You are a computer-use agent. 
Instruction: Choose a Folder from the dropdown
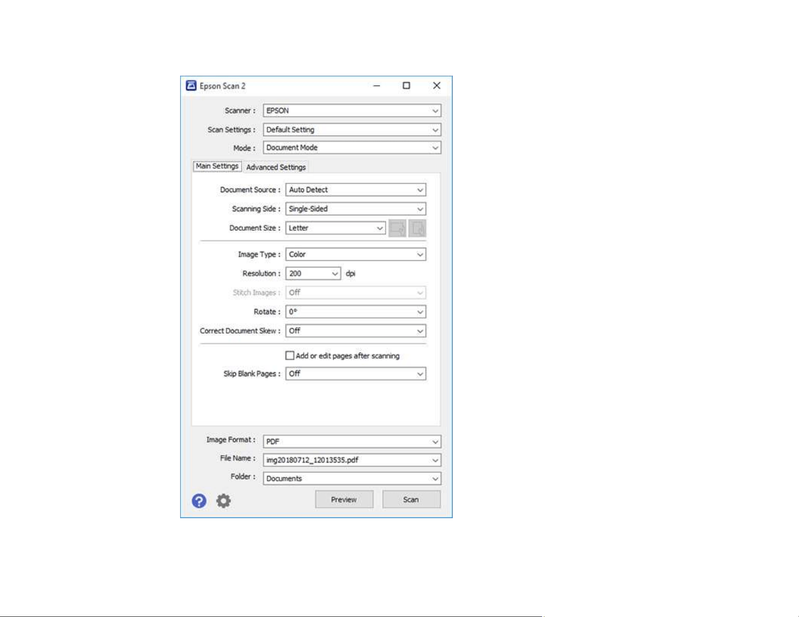(352, 479)
